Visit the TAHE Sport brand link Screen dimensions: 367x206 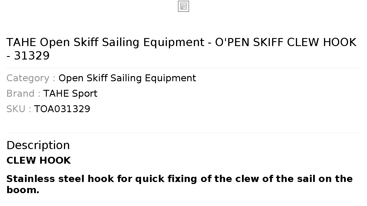click(x=70, y=94)
